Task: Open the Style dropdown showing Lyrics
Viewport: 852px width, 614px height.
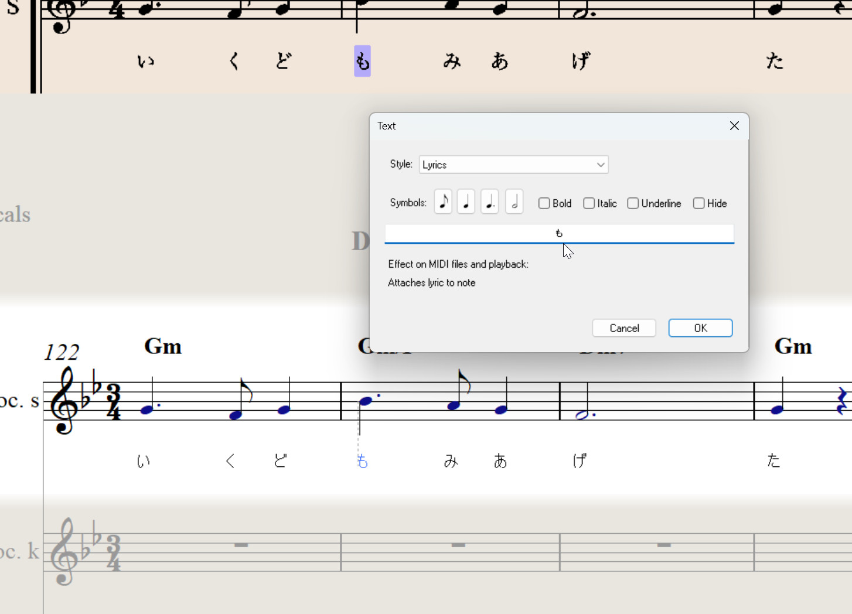Action: coord(513,165)
